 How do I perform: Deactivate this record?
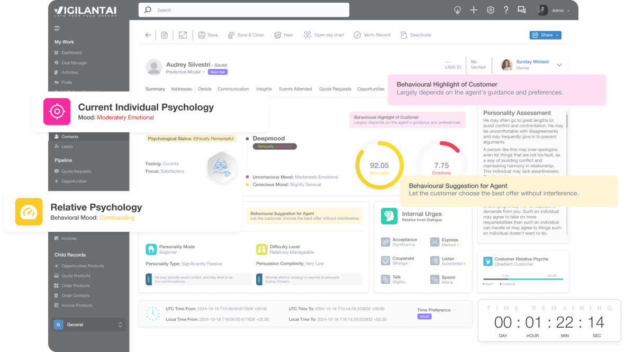coord(416,35)
